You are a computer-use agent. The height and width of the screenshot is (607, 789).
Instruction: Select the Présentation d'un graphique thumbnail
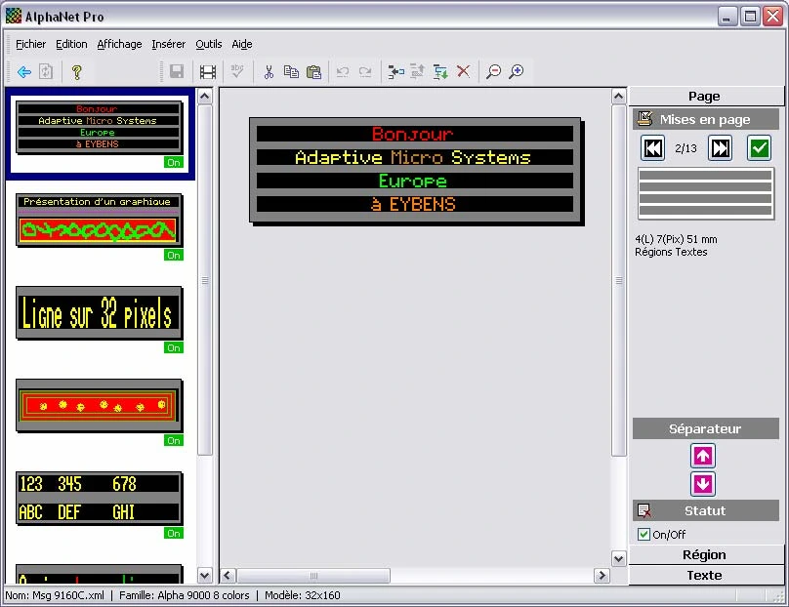coord(99,220)
